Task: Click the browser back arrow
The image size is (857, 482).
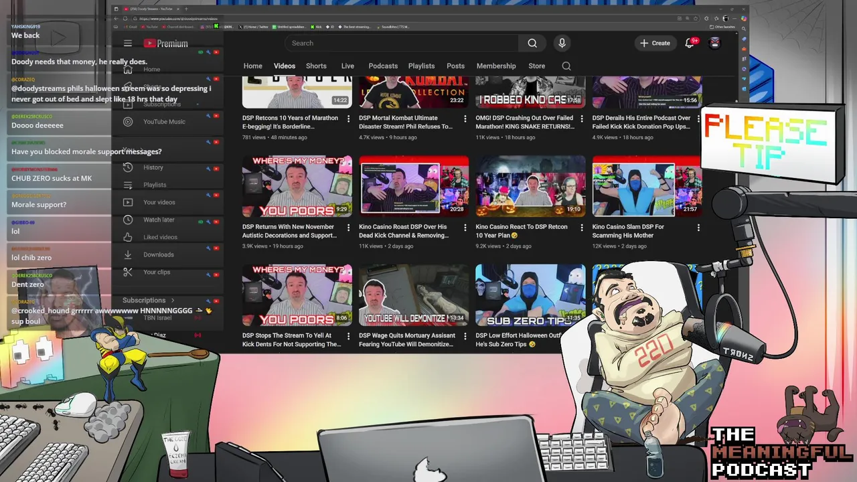Action: (x=116, y=18)
